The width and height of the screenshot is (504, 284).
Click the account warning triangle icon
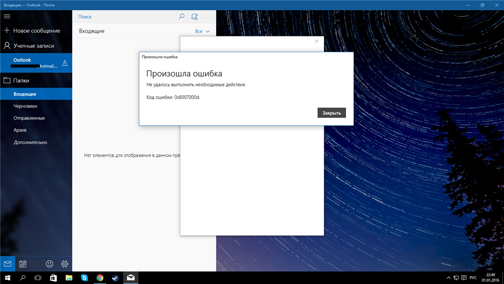[x=65, y=63]
